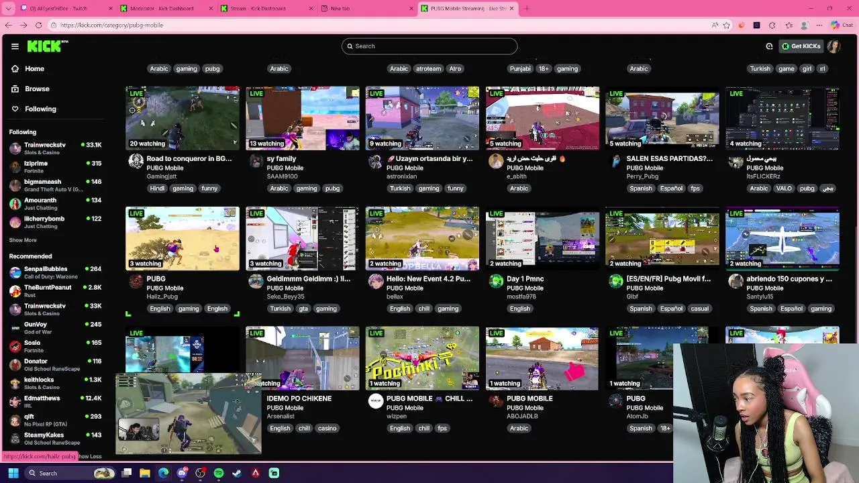This screenshot has height=483, width=859.
Task: Open Road to conqueror stream thumbnail
Action: tap(183, 118)
